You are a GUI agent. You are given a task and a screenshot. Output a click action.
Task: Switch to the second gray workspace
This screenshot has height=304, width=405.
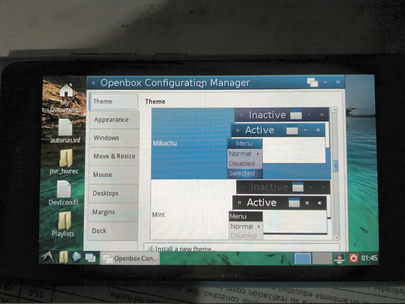322,258
